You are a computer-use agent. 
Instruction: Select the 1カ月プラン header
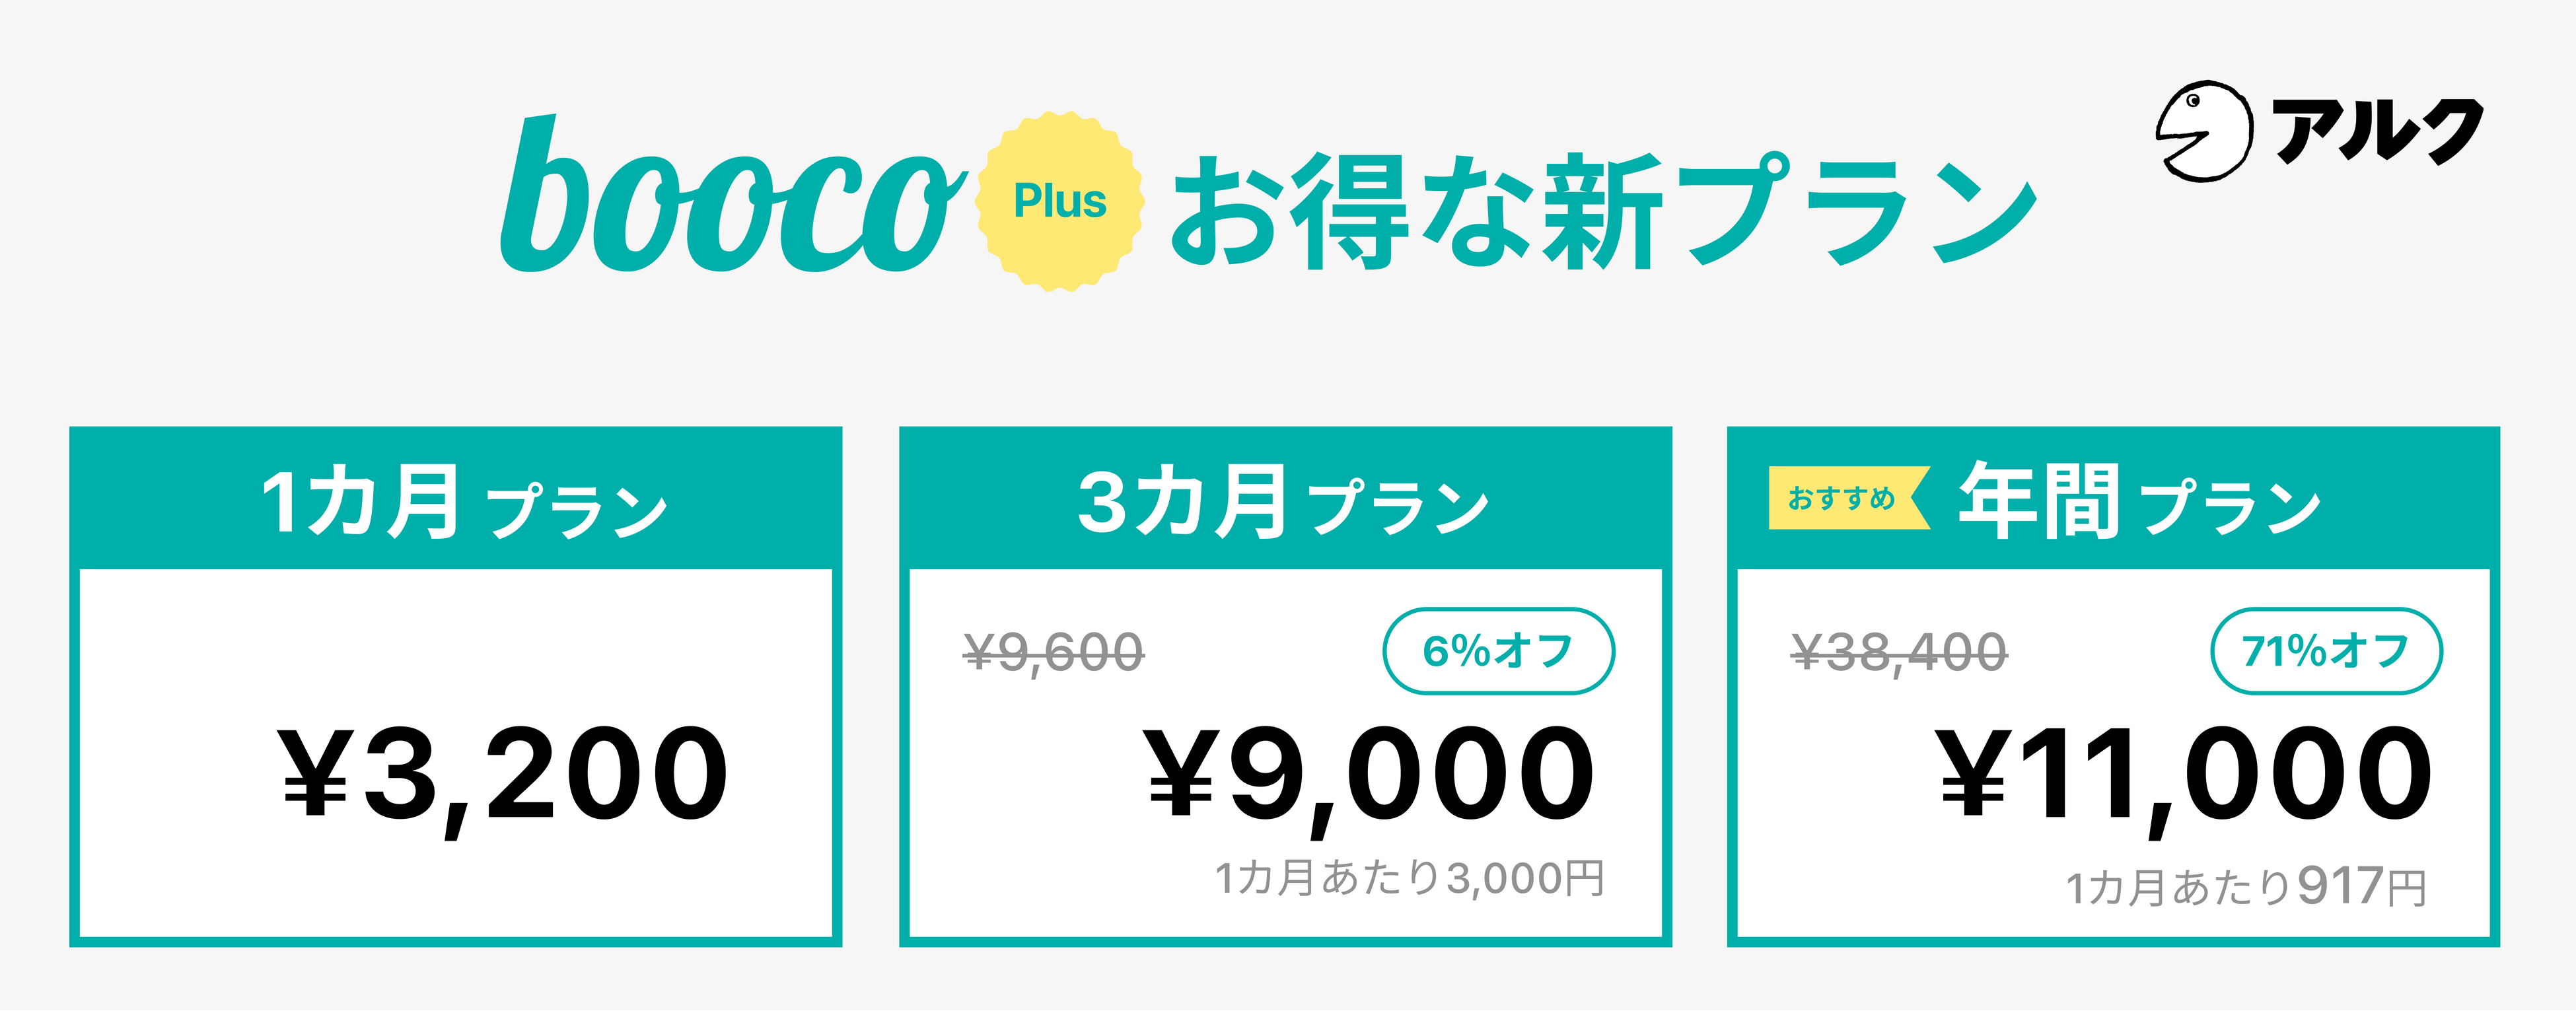(462, 502)
